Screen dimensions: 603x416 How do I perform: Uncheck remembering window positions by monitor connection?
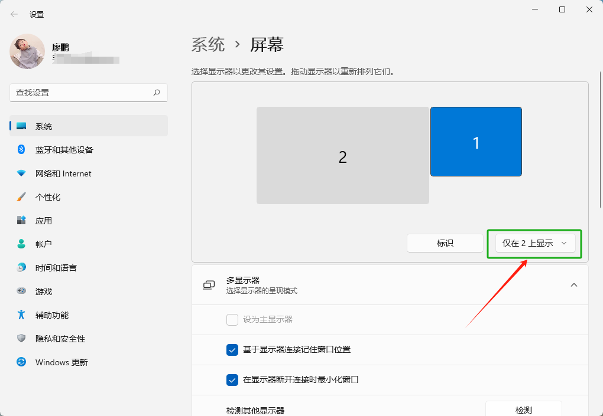(232, 349)
